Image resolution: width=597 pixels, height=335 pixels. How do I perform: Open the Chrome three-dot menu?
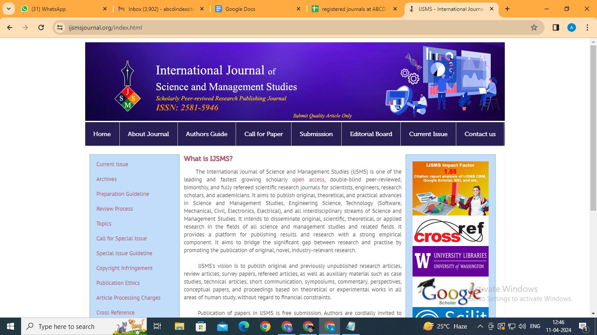(587, 27)
